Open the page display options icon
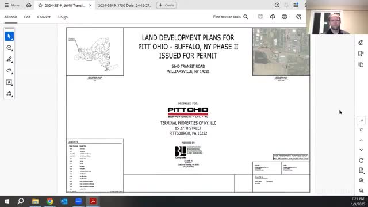 (361, 170)
